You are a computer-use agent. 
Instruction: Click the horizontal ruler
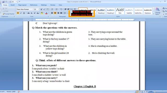click(x=84, y=20)
